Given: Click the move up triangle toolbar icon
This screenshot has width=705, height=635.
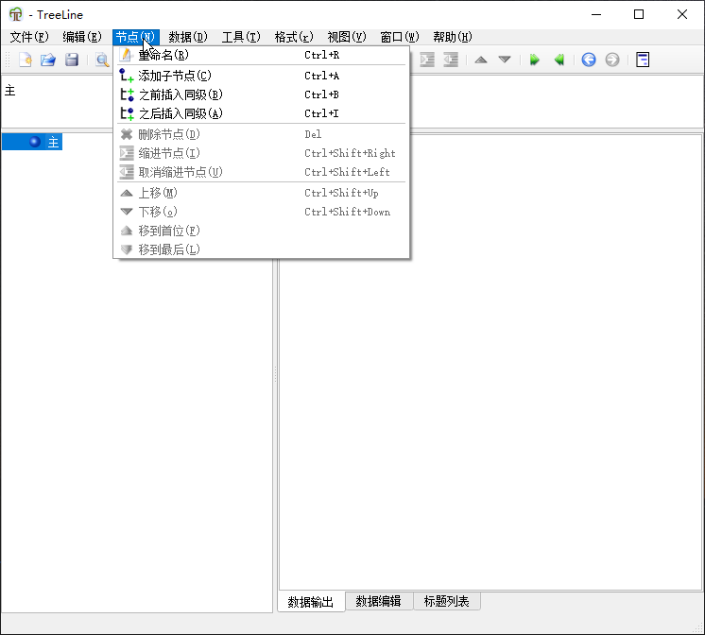Looking at the screenshot, I should click(x=481, y=60).
